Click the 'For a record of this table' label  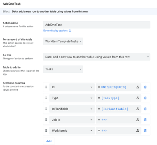(x=17, y=39)
